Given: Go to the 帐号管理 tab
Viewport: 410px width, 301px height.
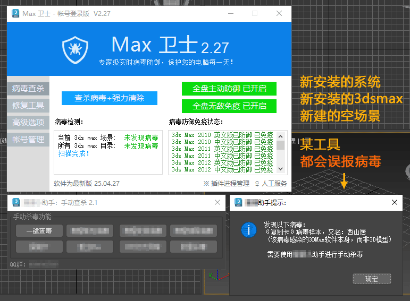Looking at the screenshot, I should coord(28,140).
